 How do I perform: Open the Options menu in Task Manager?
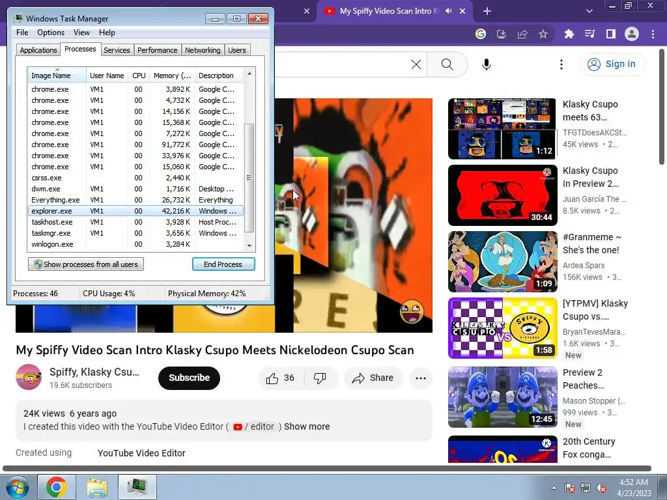(x=51, y=33)
